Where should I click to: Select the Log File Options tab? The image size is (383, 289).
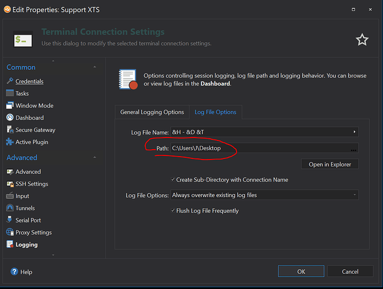coord(215,112)
